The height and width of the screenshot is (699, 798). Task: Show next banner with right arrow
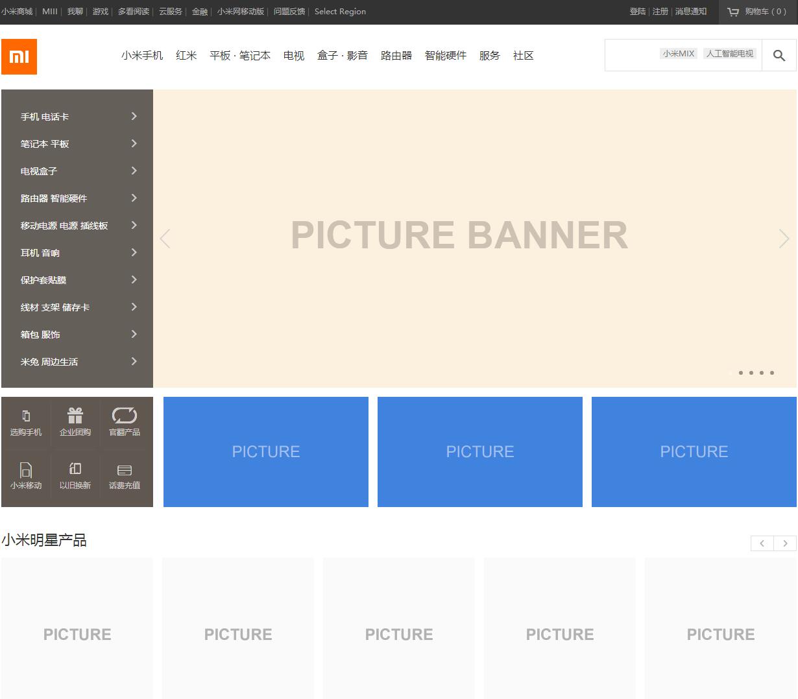click(784, 239)
